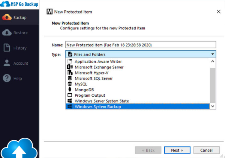Click the Help question mark icon
Screen dimensions: 225x158
pos(7,78)
